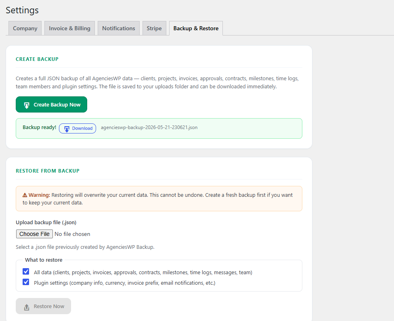Screen dimensions: 394x321
Task: Click Choose File to upload backup
Action: (34, 234)
